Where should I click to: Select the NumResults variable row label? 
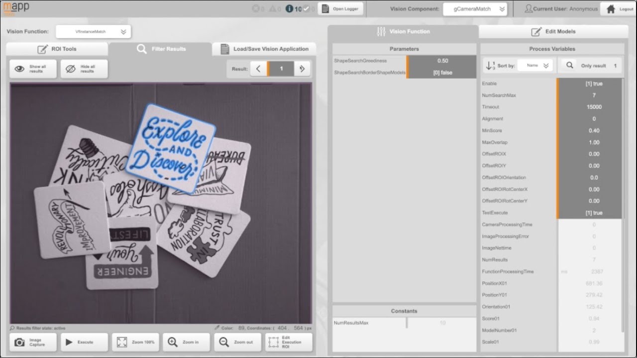(x=495, y=260)
